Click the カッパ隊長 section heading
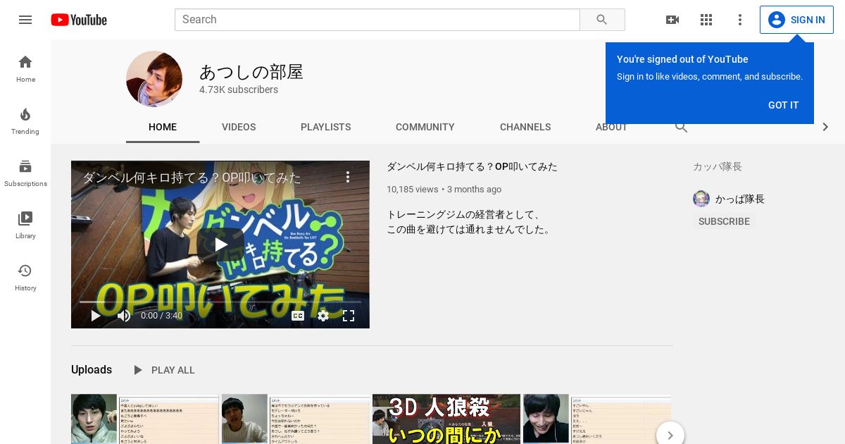 point(718,167)
